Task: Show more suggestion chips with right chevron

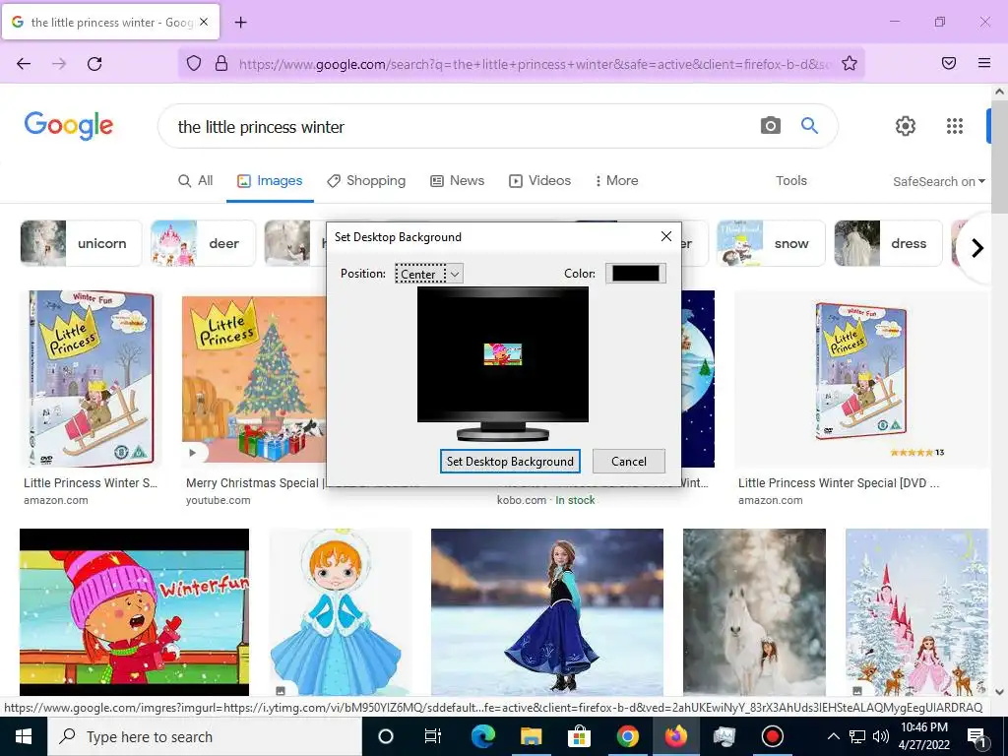Action: pos(977,247)
